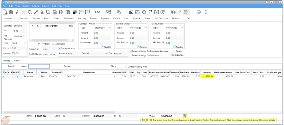Switch to the Labor tab

17,61
